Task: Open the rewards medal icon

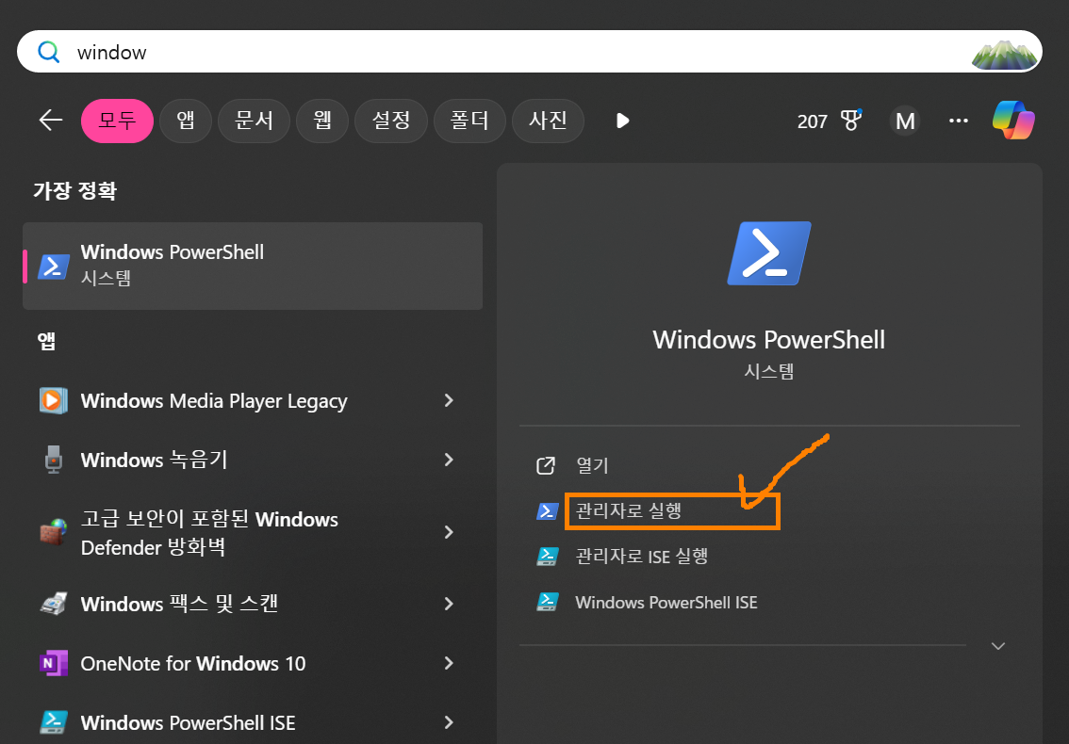Action: click(851, 121)
